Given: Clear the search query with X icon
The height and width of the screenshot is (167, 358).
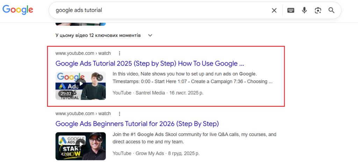Looking at the screenshot, I should point(274,10).
